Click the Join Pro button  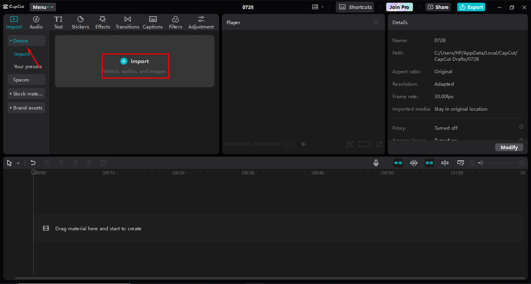pyautogui.click(x=399, y=7)
